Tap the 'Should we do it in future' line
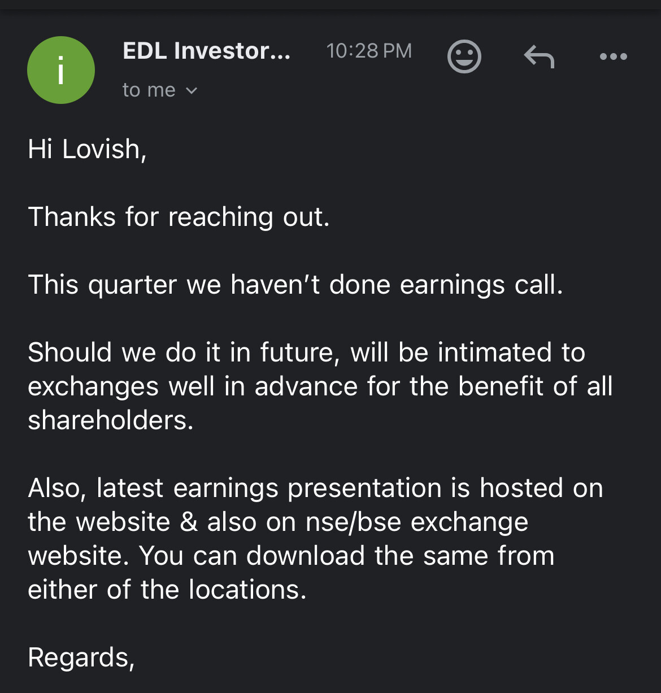This screenshot has width=661, height=693. [x=306, y=352]
